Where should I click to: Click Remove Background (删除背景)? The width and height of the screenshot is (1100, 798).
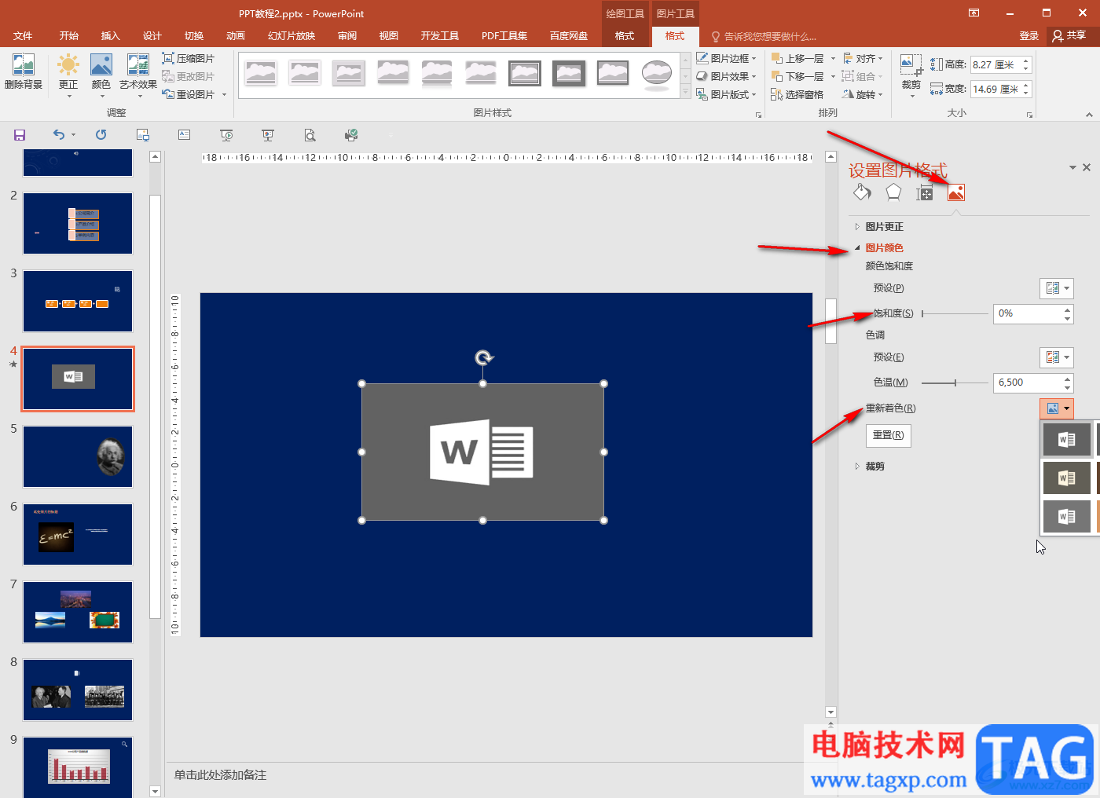[24, 73]
